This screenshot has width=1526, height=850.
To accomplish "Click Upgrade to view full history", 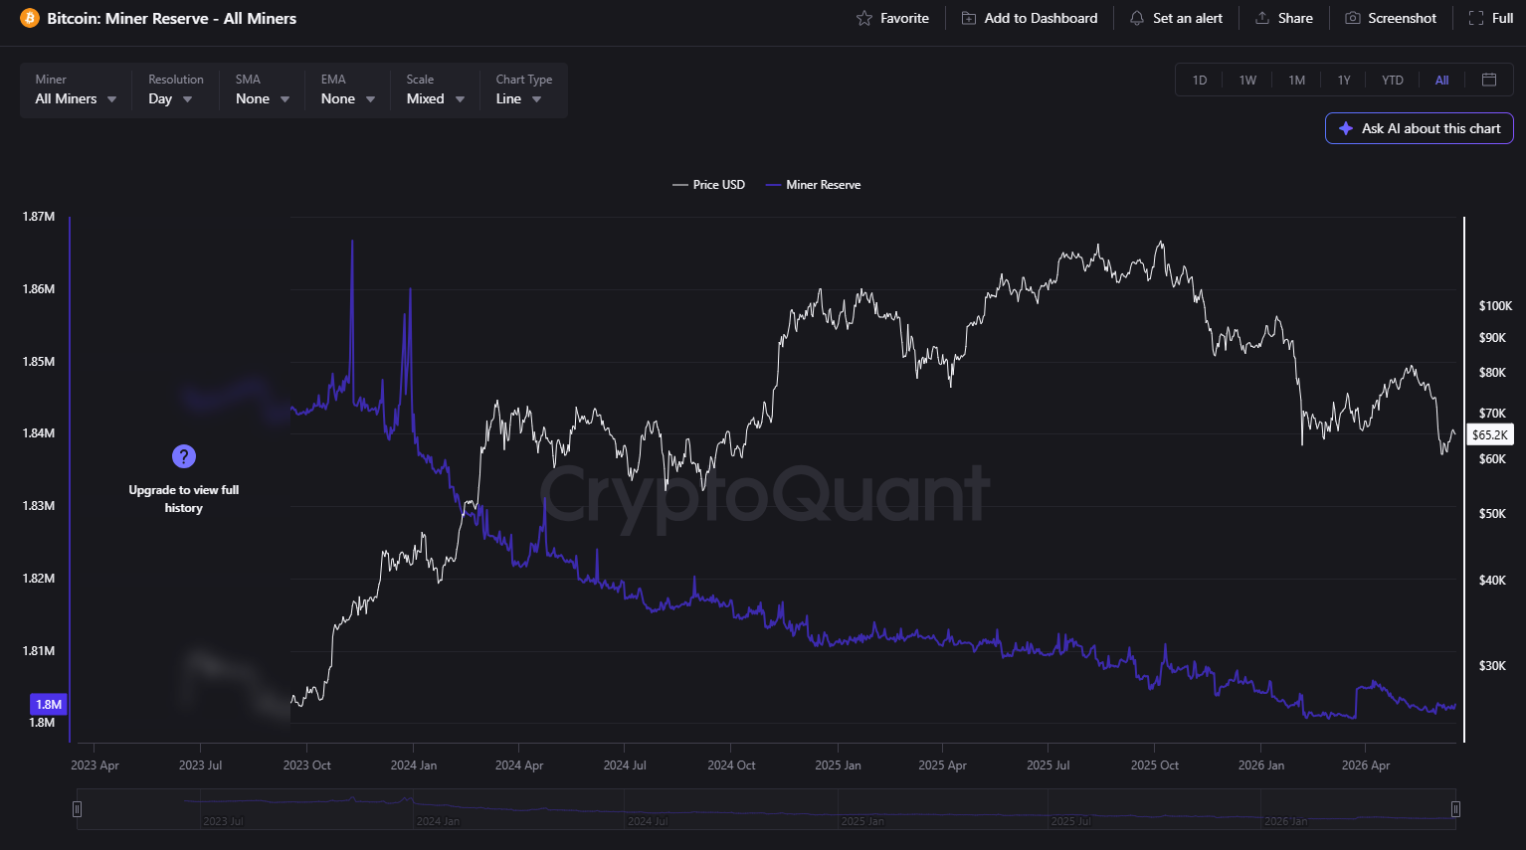I will (x=183, y=499).
